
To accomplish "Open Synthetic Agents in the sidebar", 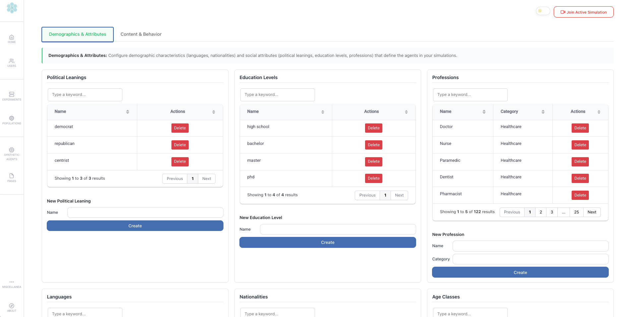I will 12,154.
